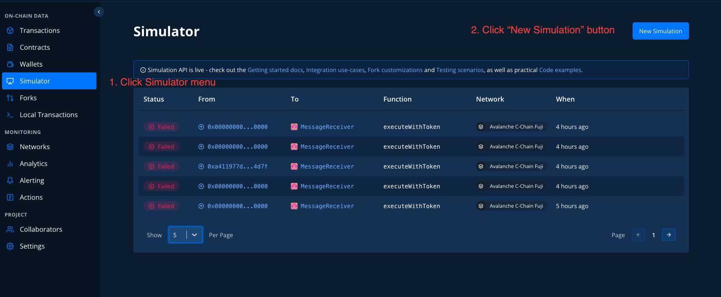Open the Actions menu item
Screen dimensions: 721x297
[x=31, y=198]
